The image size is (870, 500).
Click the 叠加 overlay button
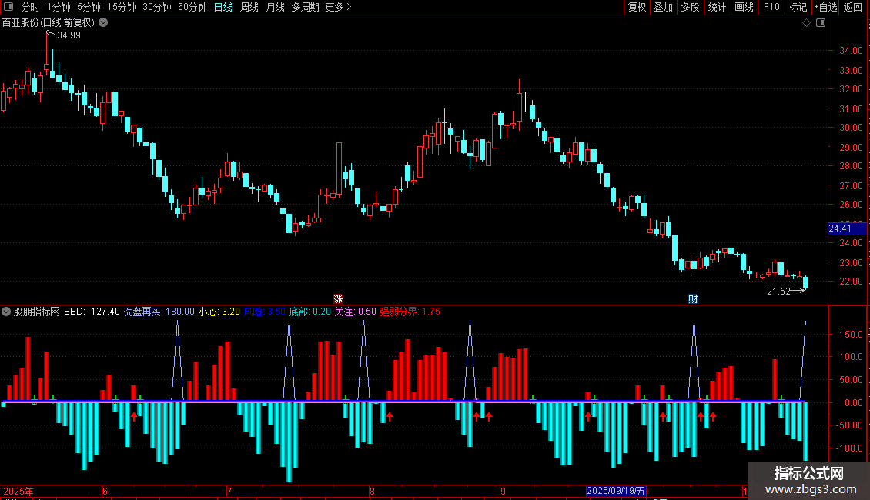pyautogui.click(x=664, y=7)
